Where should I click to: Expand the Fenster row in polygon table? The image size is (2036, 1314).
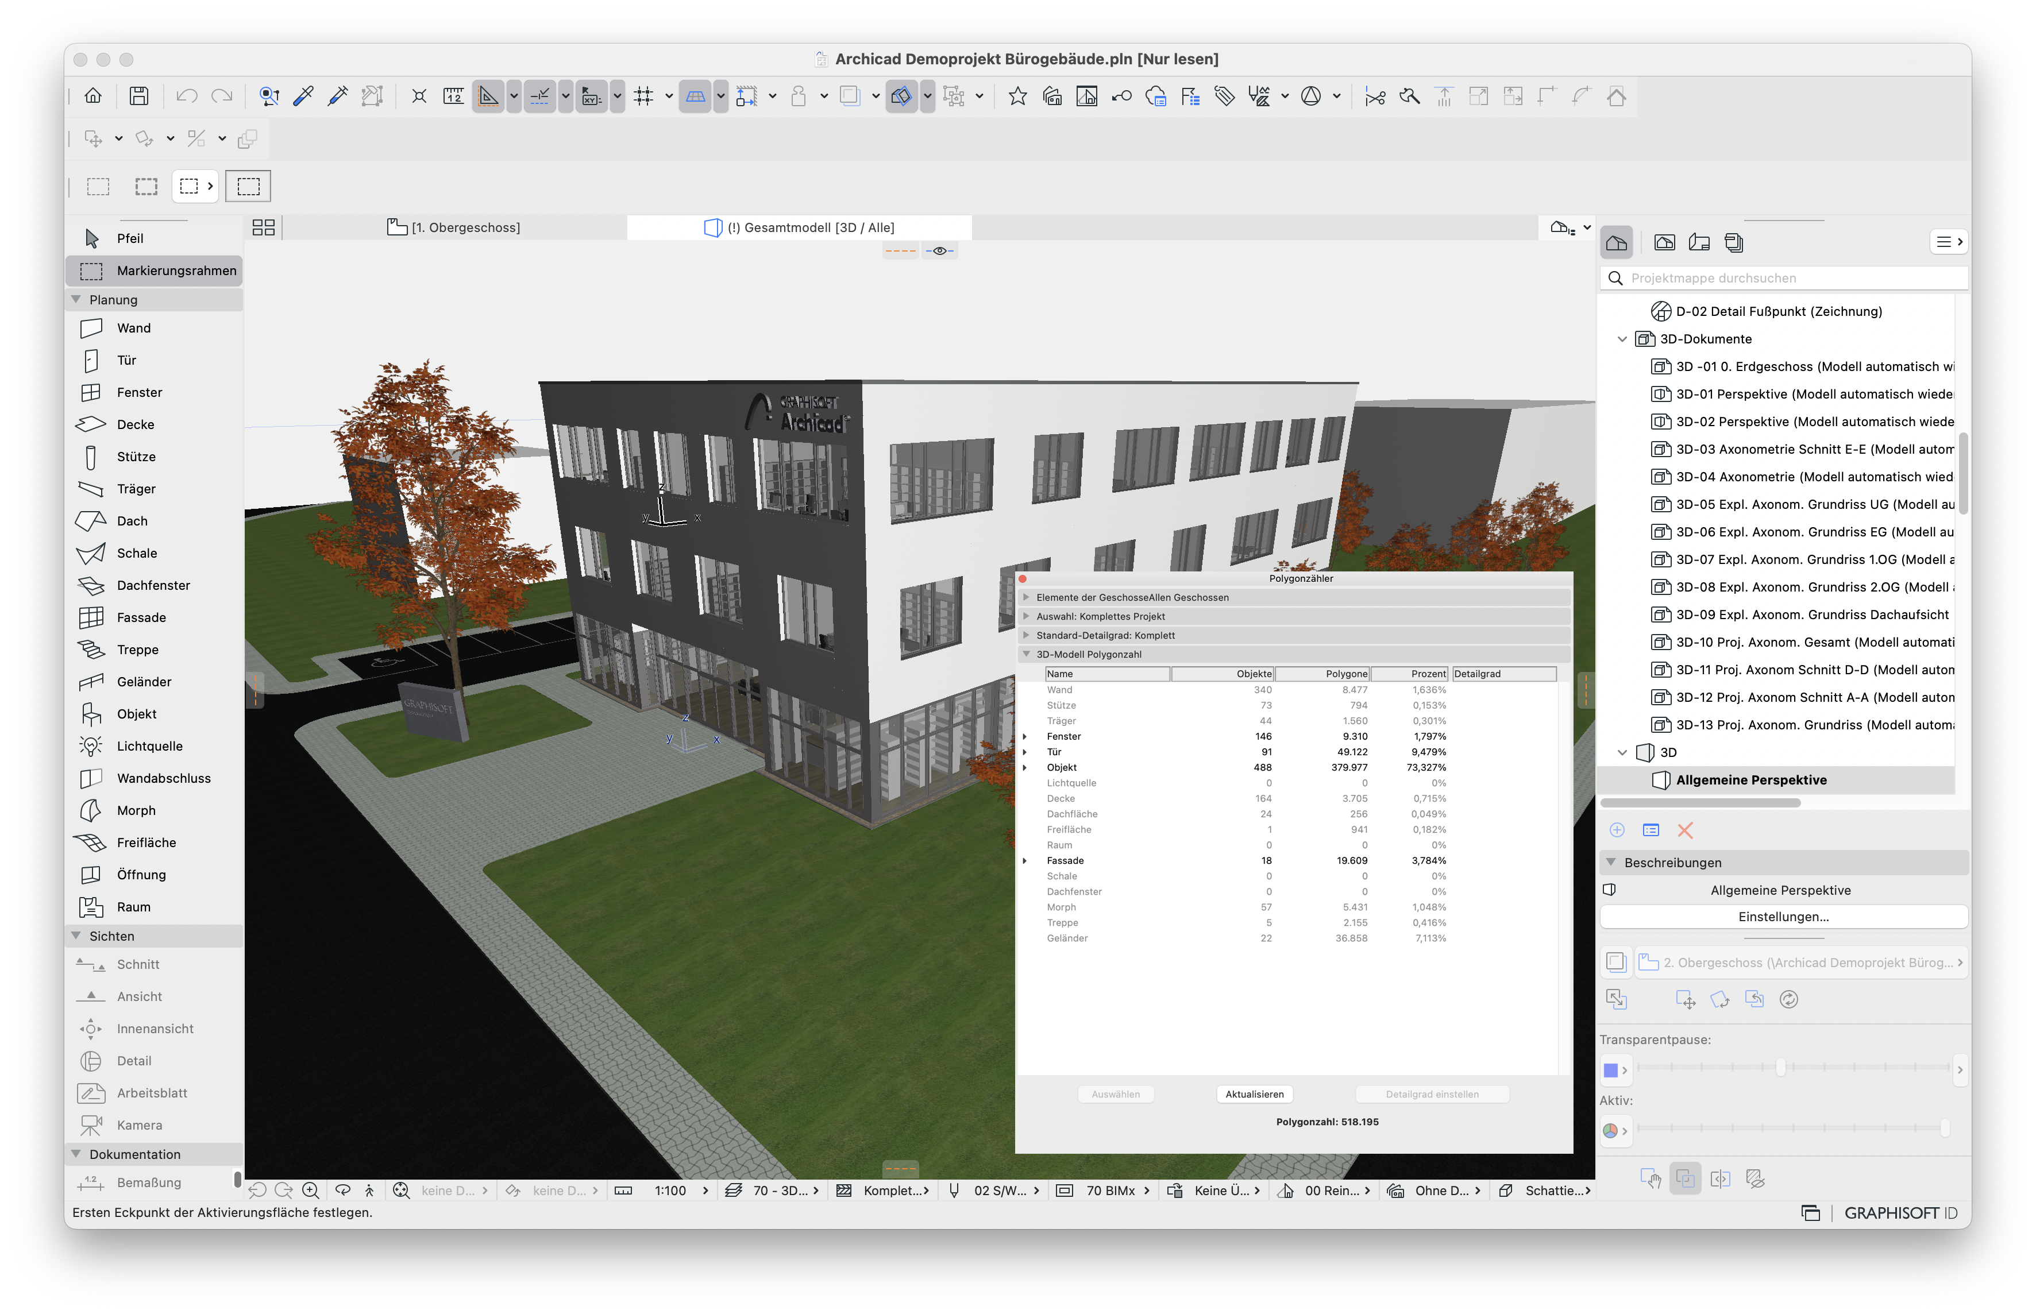(x=1025, y=736)
